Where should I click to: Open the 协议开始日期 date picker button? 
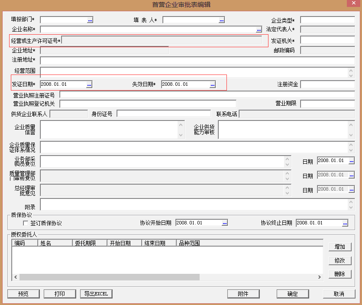pyautogui.click(x=225, y=223)
